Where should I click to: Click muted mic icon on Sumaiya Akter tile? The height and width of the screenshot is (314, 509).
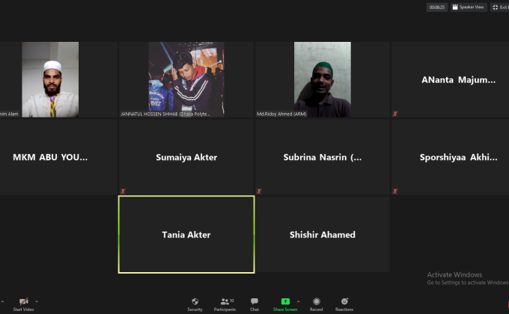point(123,191)
